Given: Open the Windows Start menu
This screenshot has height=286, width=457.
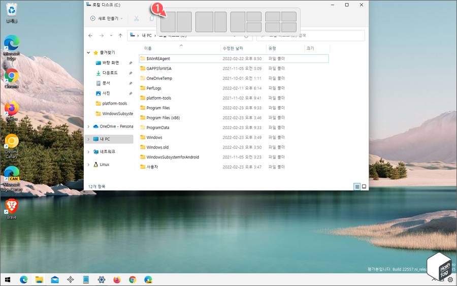Looking at the screenshot, I should click(8, 280).
